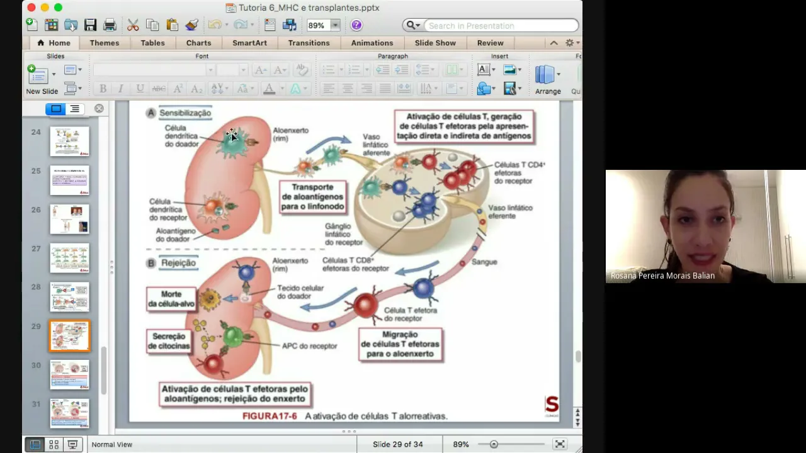806x453 pixels.
Task: Switch to the Transitions tab
Action: pos(309,43)
